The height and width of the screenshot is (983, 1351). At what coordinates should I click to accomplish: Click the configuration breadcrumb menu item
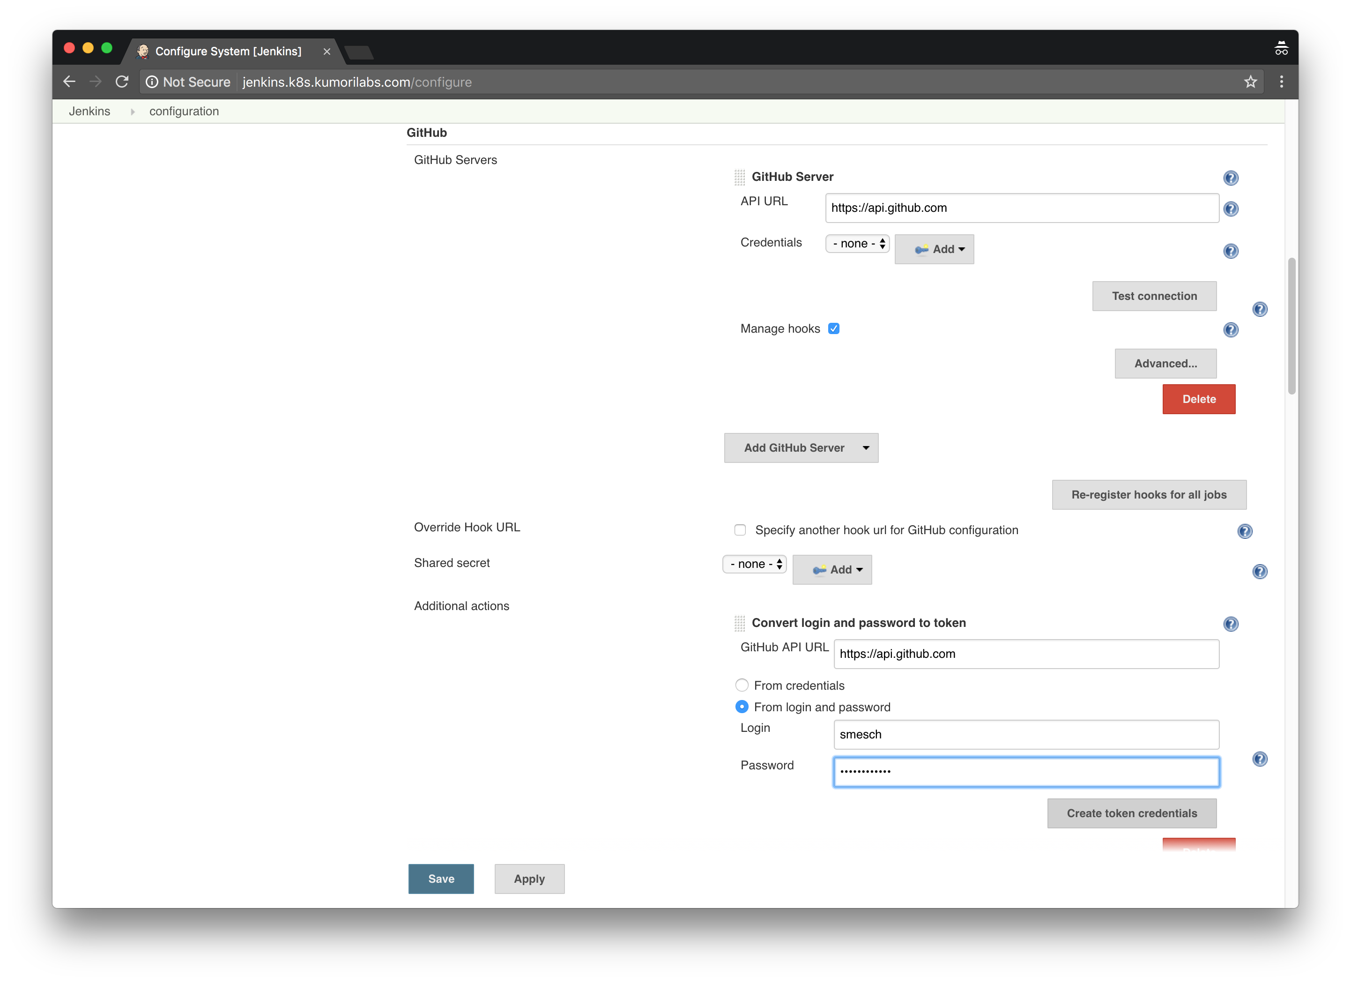coord(183,110)
